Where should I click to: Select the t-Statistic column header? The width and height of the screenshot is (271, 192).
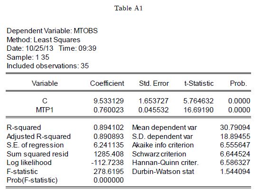pyautogui.click(x=199, y=83)
